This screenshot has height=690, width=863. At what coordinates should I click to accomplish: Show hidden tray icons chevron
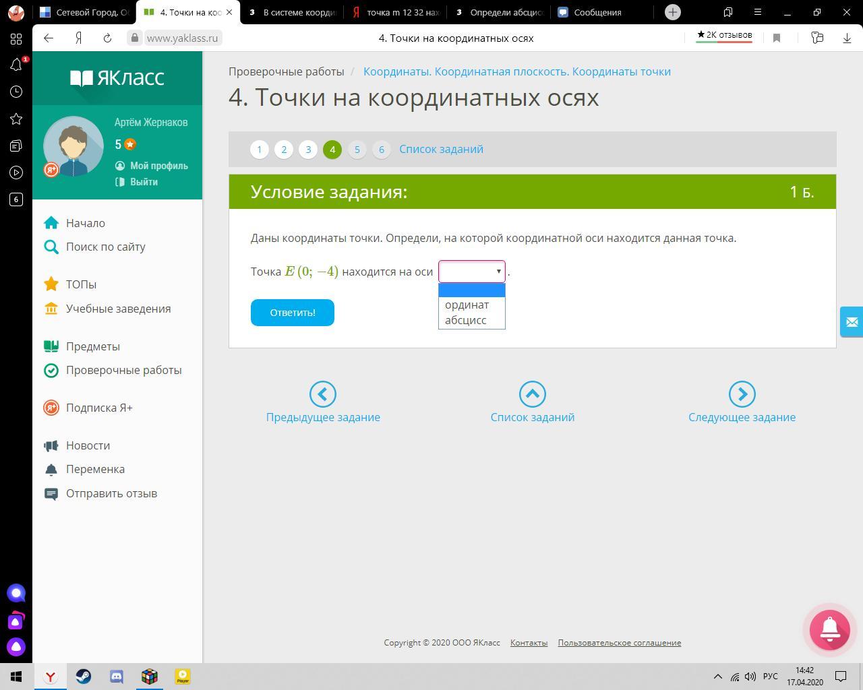pyautogui.click(x=718, y=677)
